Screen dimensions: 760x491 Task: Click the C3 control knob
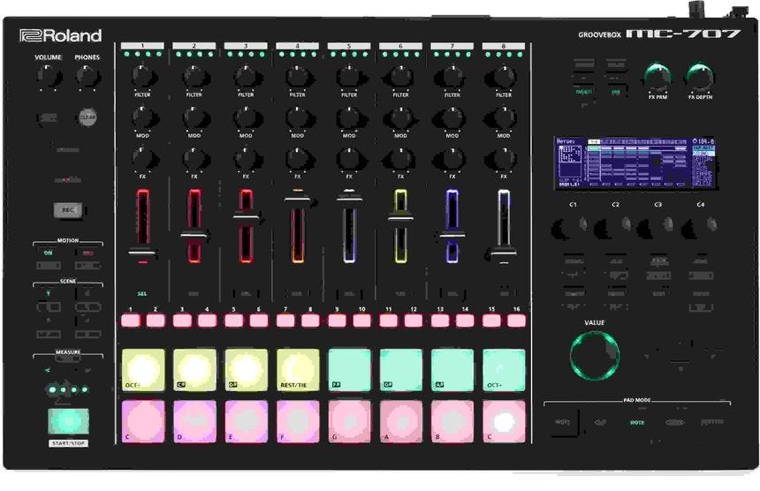[656, 227]
